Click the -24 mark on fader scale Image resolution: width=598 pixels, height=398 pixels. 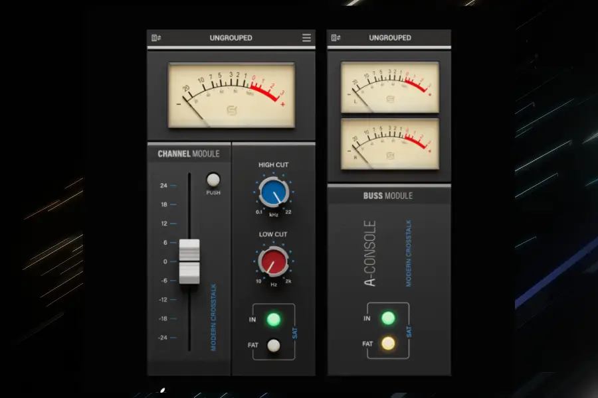[x=163, y=338]
